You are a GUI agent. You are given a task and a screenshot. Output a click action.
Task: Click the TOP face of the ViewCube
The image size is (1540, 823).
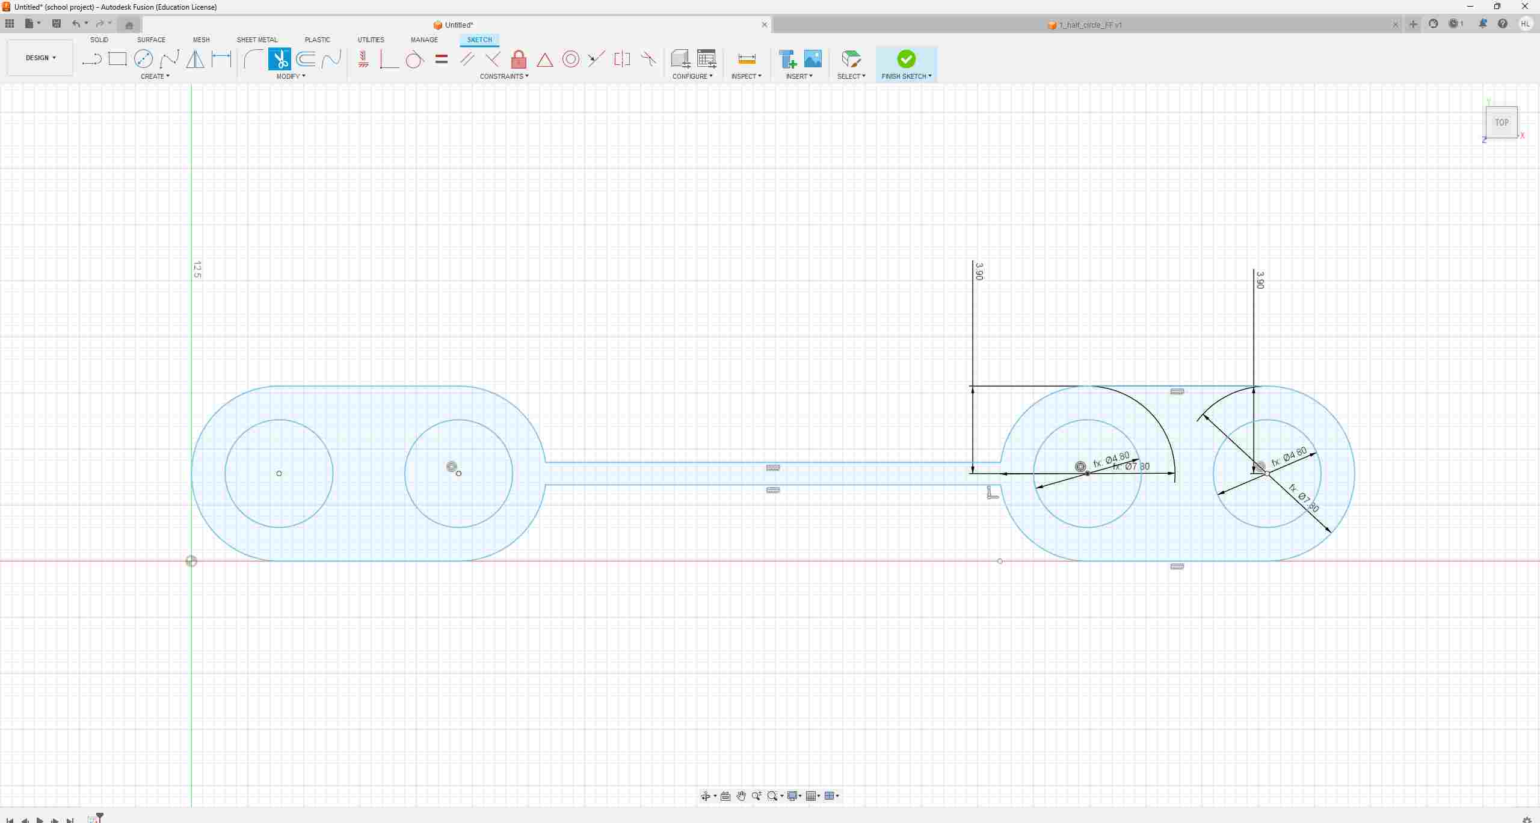1501,122
